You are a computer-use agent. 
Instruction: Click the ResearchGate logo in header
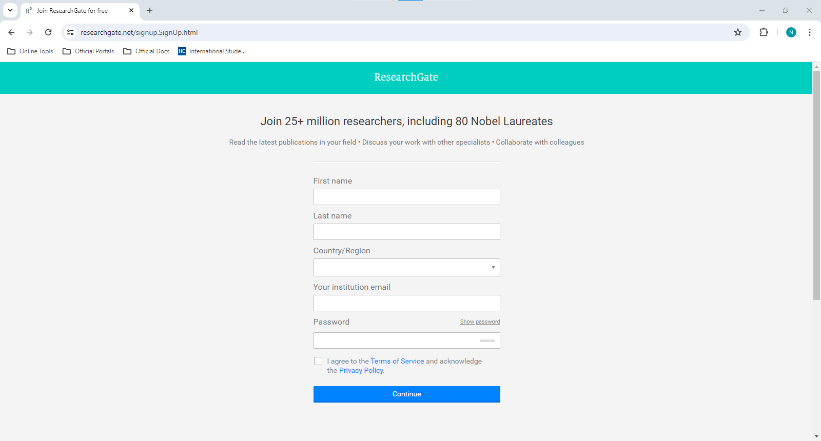(x=406, y=77)
